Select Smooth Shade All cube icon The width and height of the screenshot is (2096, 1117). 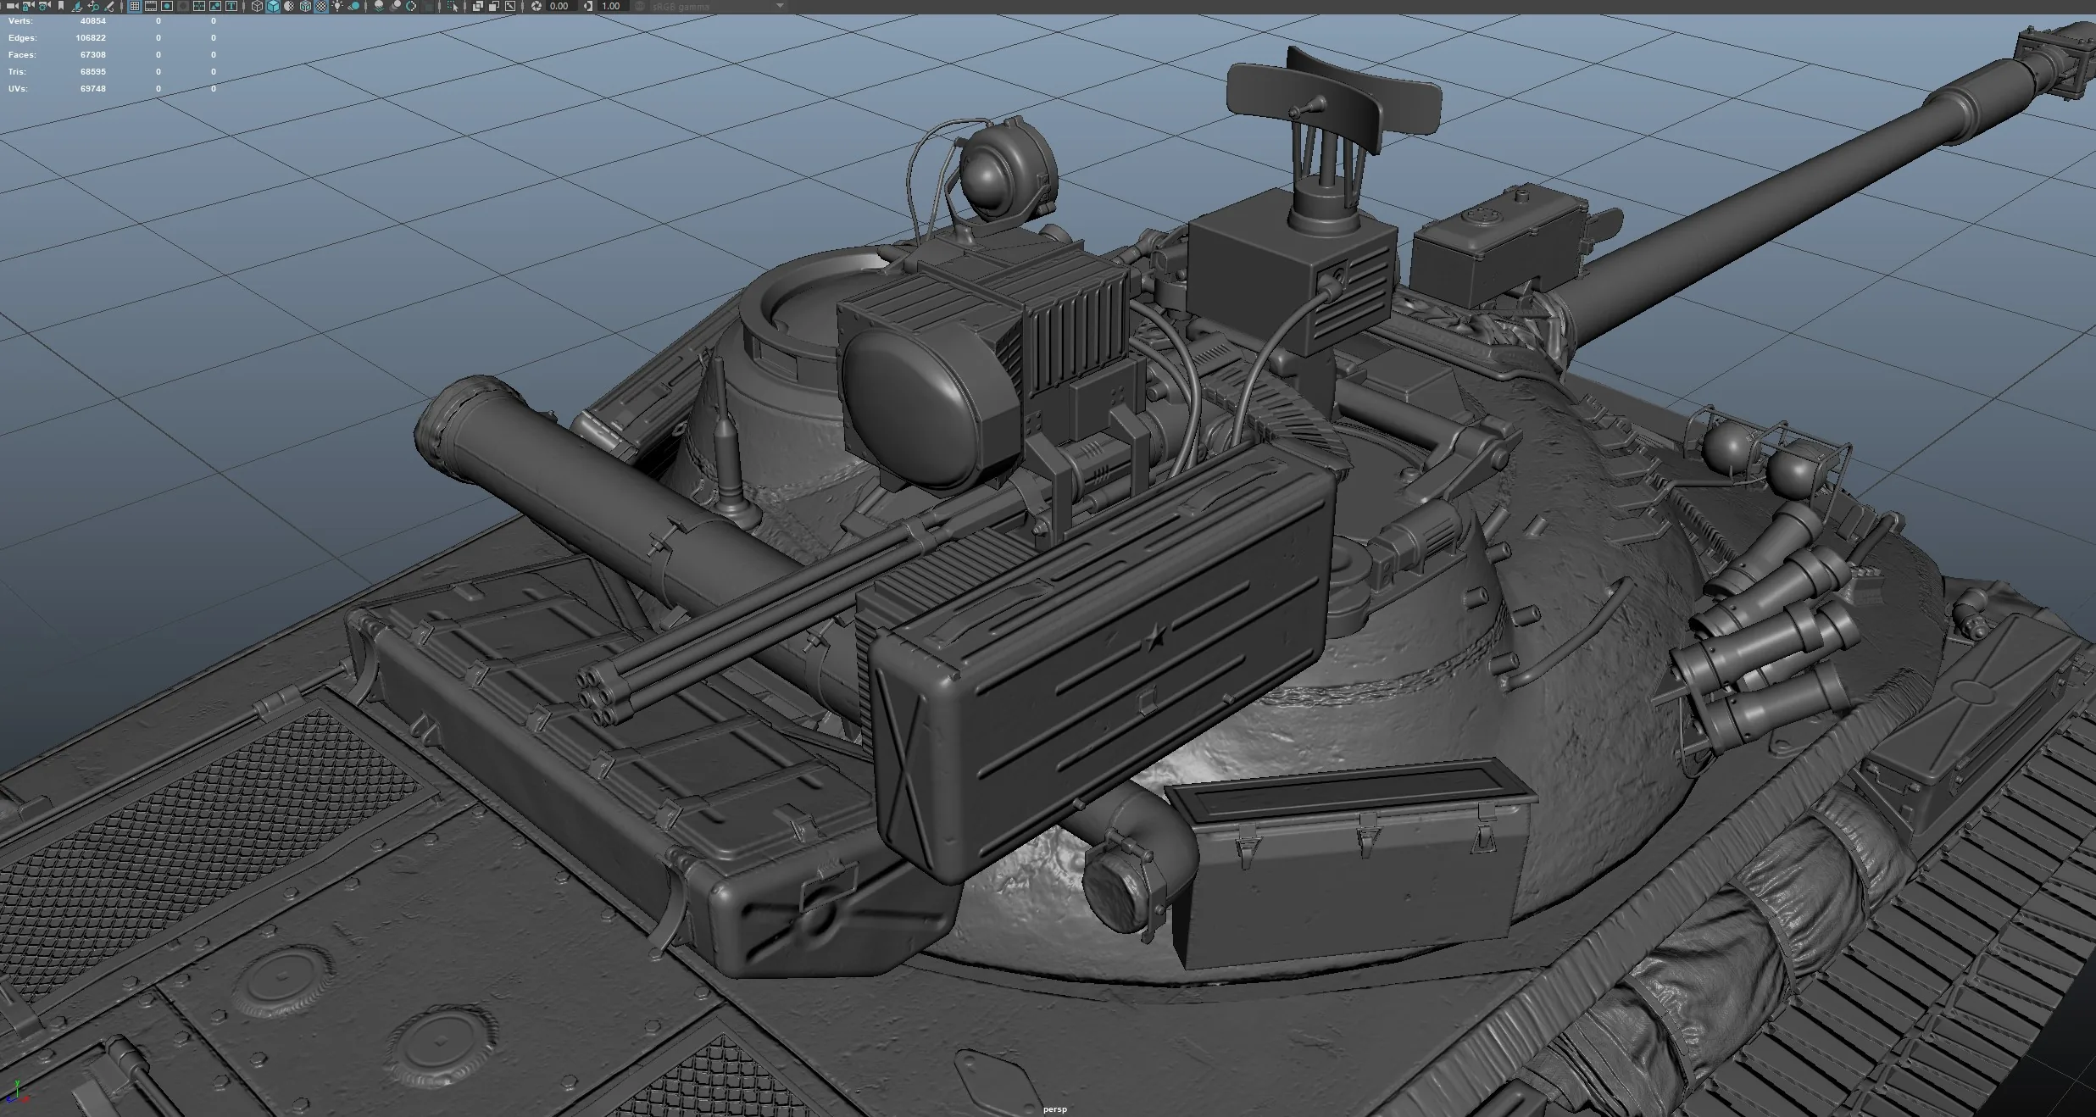273,6
